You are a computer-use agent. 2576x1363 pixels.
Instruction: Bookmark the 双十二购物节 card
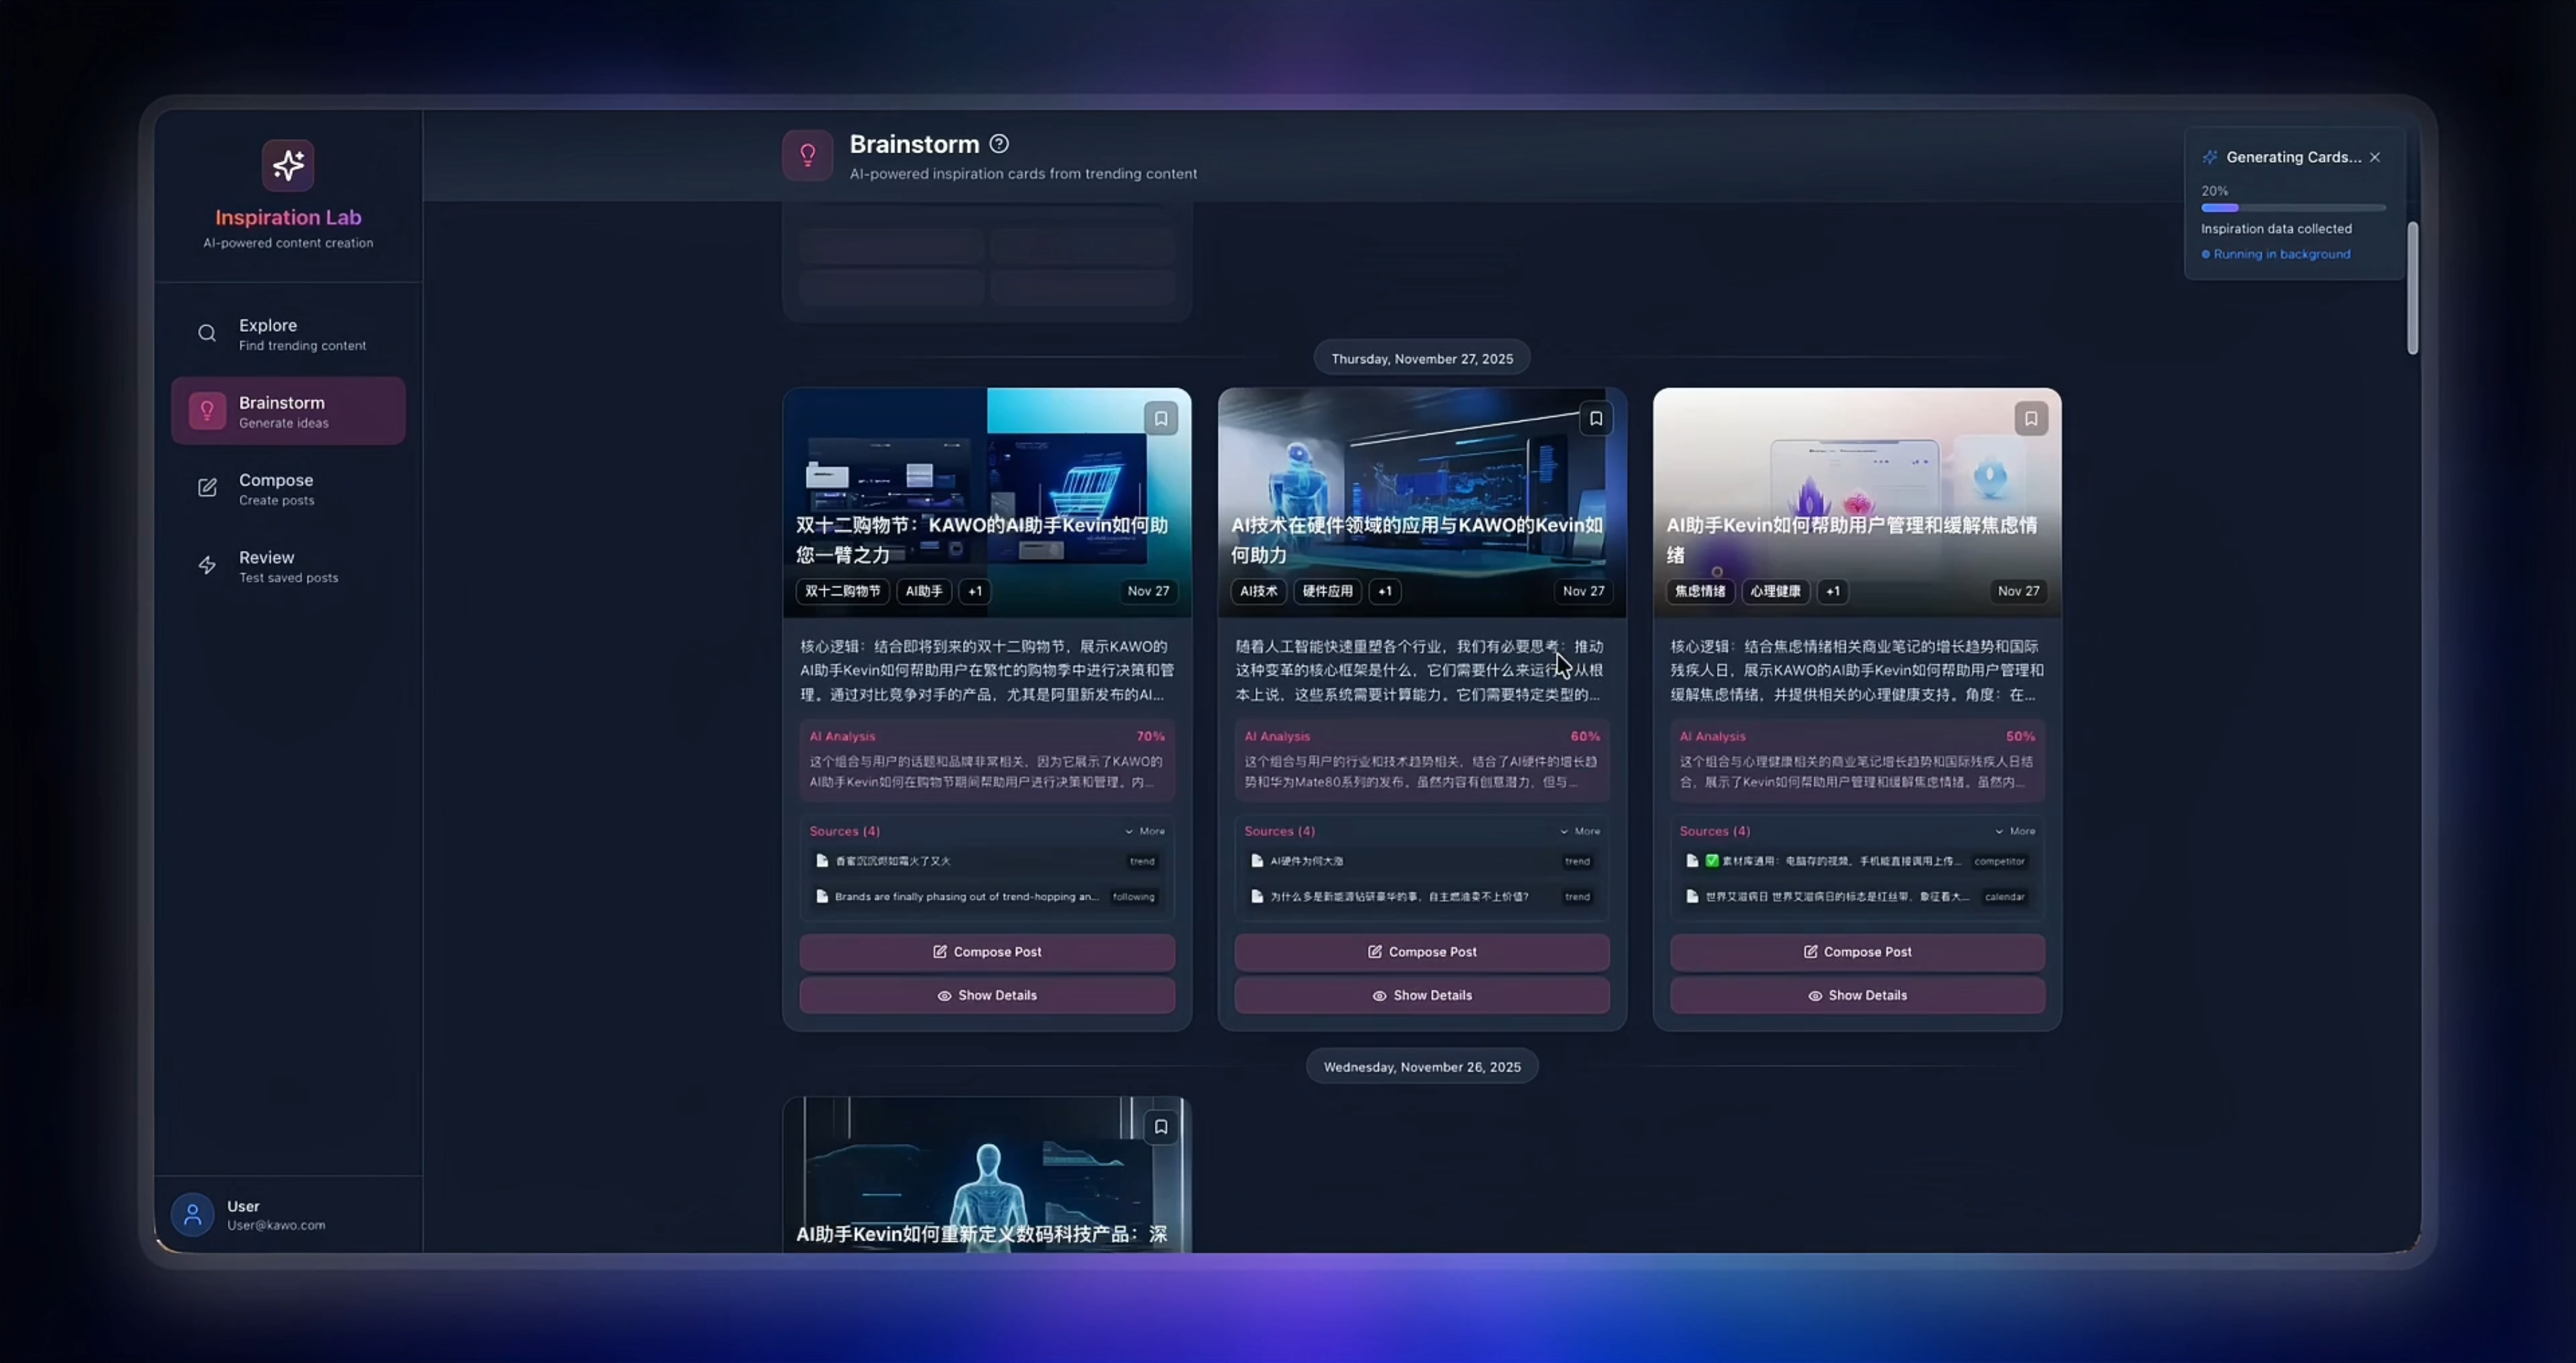click(1160, 419)
